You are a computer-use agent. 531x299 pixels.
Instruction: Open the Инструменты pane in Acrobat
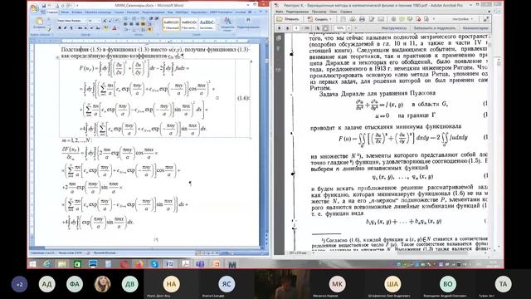394,28
